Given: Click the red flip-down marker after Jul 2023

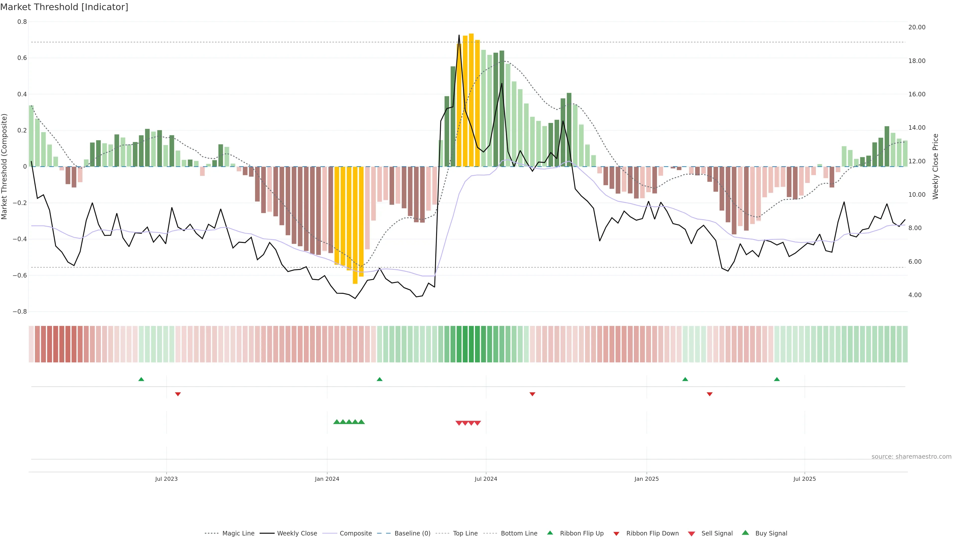Looking at the screenshot, I should pyautogui.click(x=178, y=394).
